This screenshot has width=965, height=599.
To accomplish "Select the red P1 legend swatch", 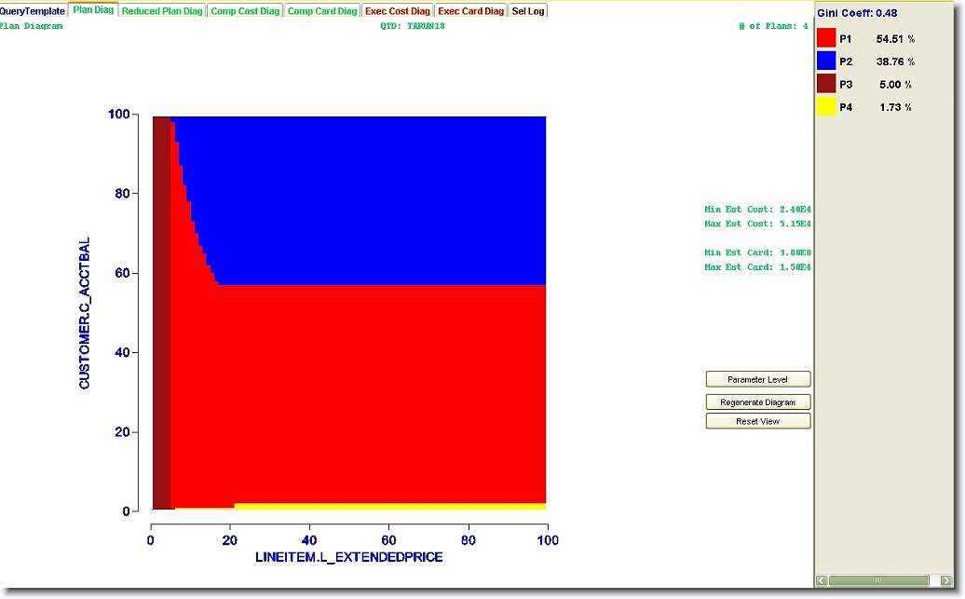I will click(x=825, y=38).
